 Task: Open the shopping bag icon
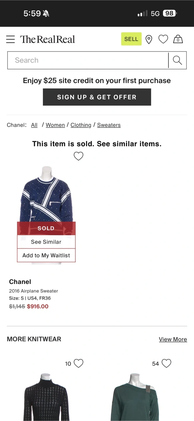pyautogui.click(x=178, y=39)
